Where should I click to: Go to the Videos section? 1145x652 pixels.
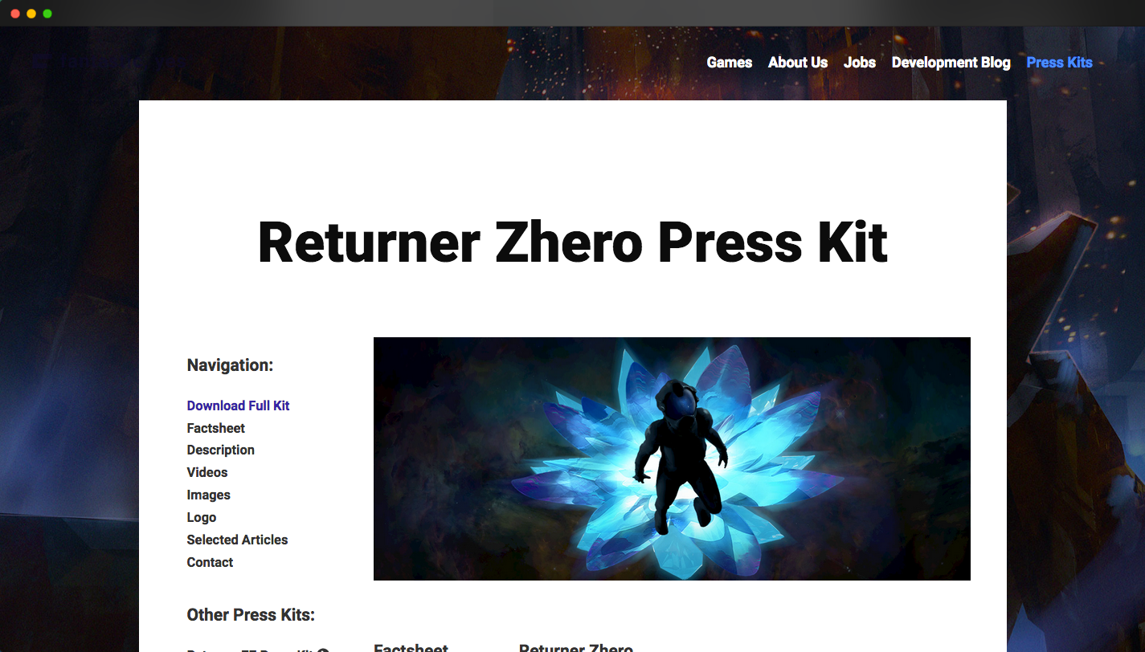click(207, 472)
